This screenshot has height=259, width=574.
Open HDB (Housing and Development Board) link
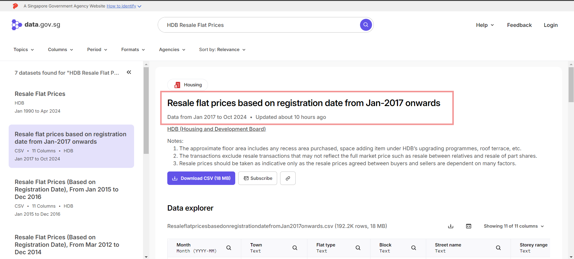[216, 129]
